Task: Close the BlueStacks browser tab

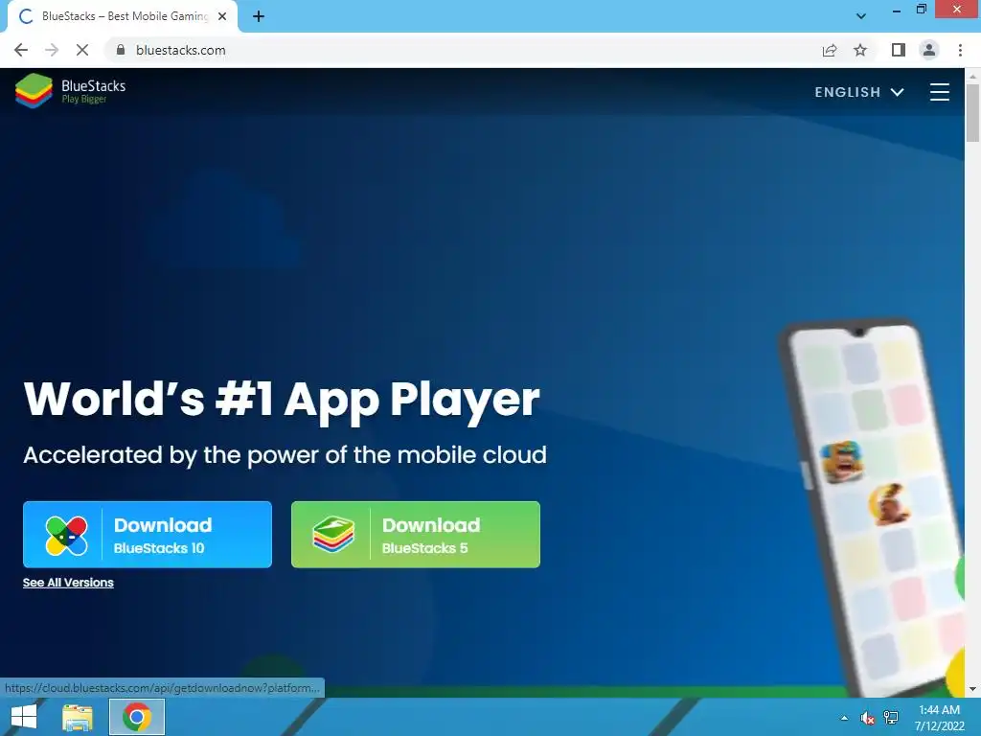Action: tap(222, 16)
